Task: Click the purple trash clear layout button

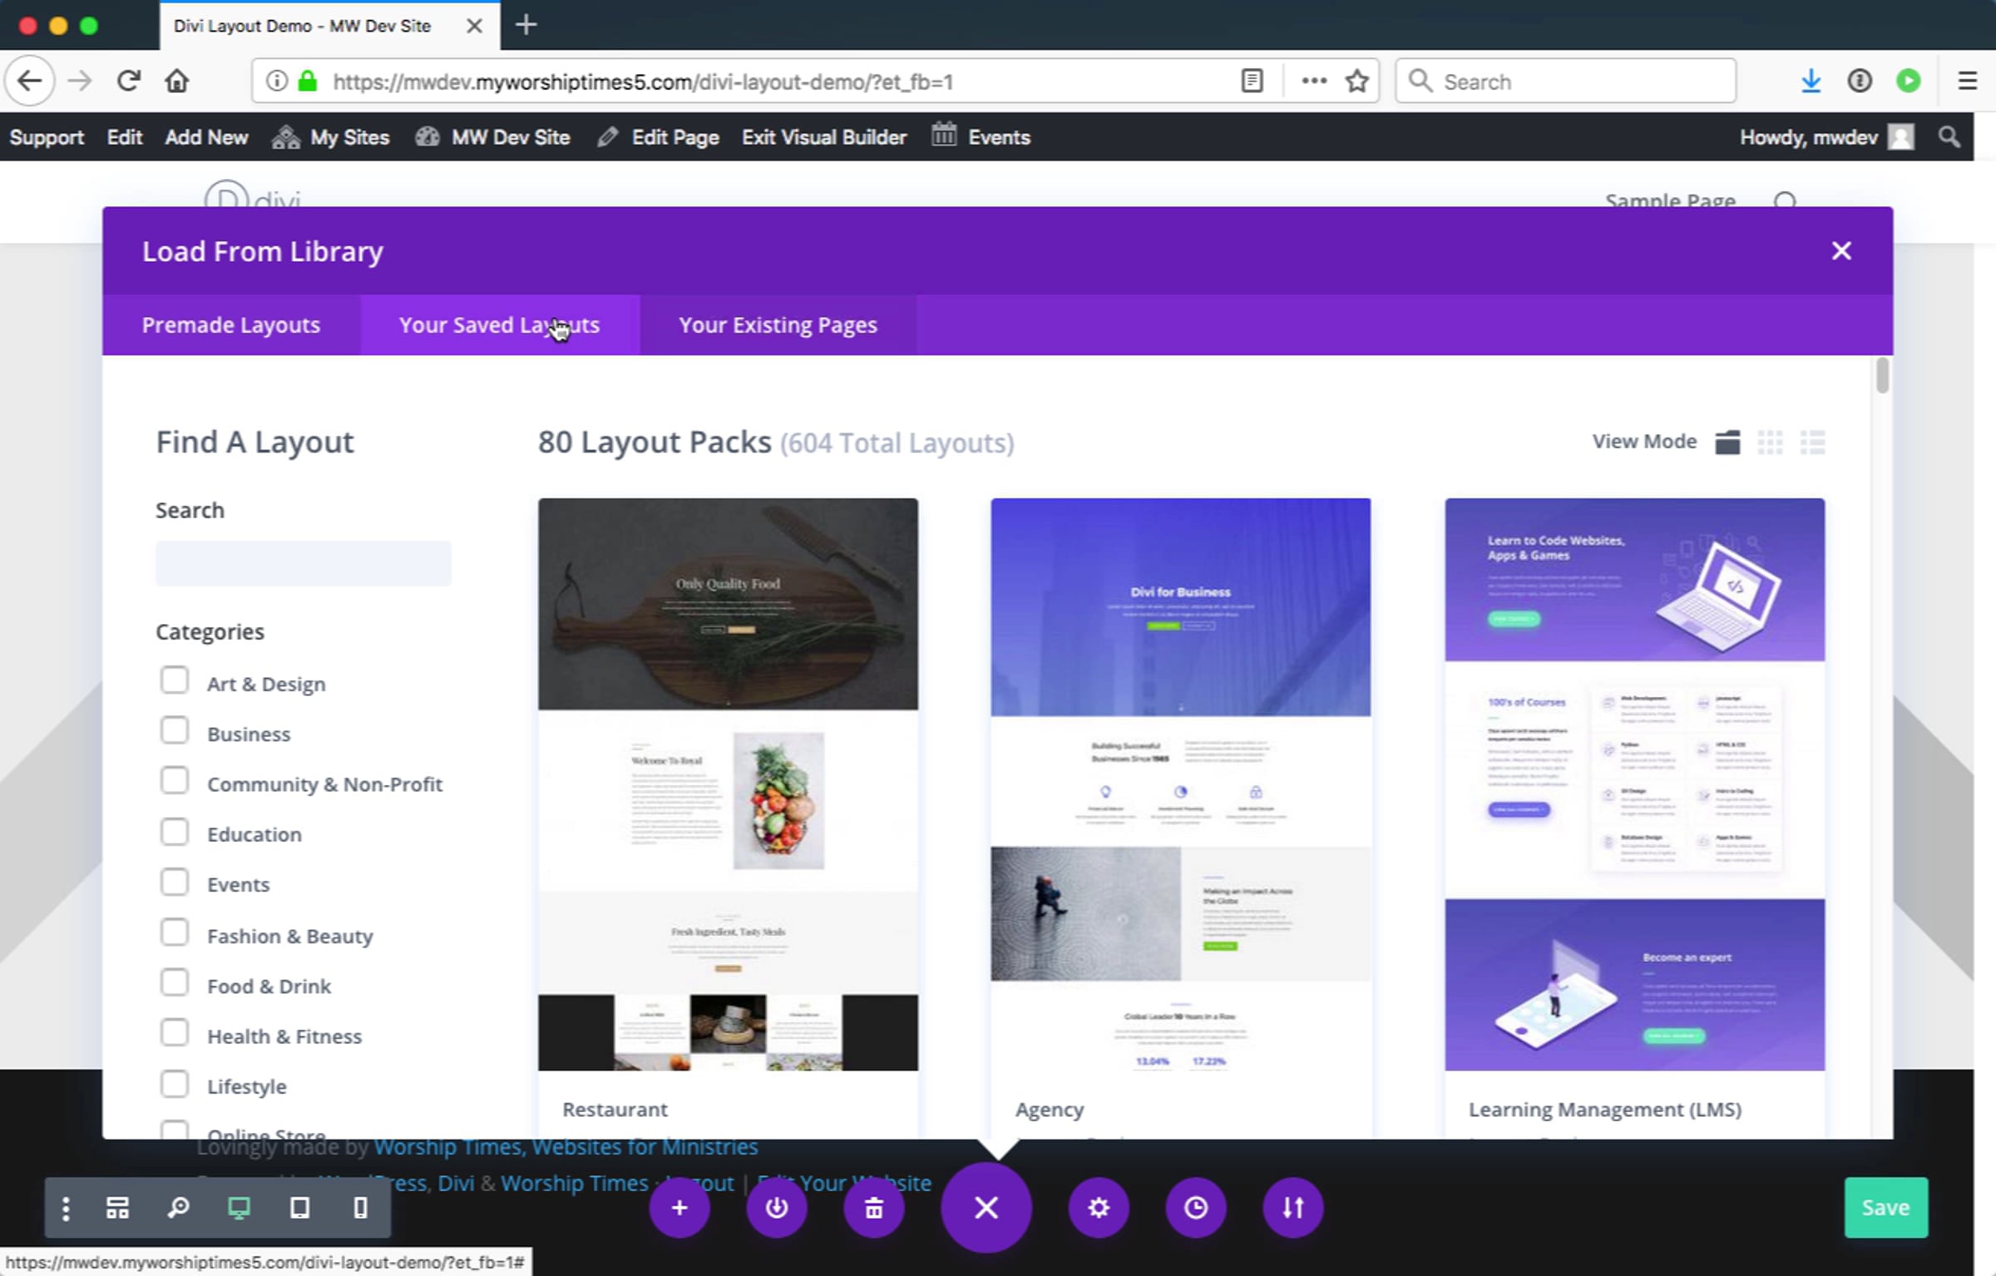Action: (873, 1208)
